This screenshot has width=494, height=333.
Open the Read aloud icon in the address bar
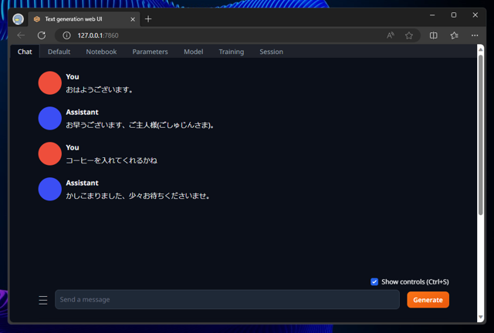pyautogui.click(x=391, y=35)
